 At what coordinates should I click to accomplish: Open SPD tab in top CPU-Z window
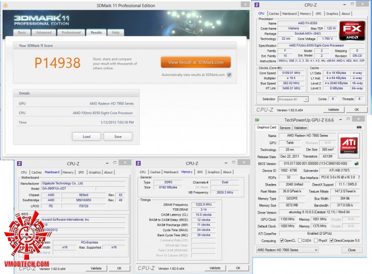pyautogui.click(x=318, y=14)
